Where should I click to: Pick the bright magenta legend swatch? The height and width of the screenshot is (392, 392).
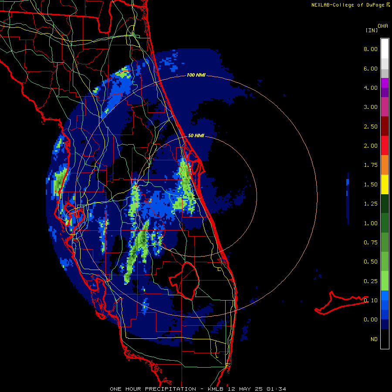click(385, 83)
